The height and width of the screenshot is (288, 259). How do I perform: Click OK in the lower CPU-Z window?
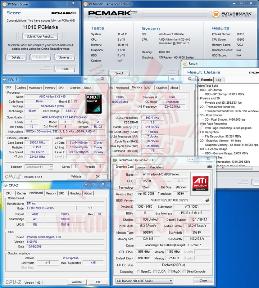[98, 282]
